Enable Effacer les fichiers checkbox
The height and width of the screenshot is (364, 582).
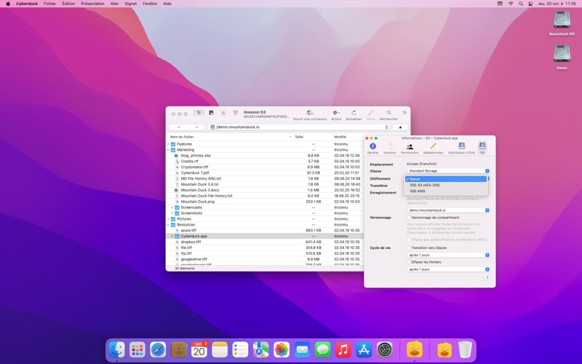pos(409,262)
